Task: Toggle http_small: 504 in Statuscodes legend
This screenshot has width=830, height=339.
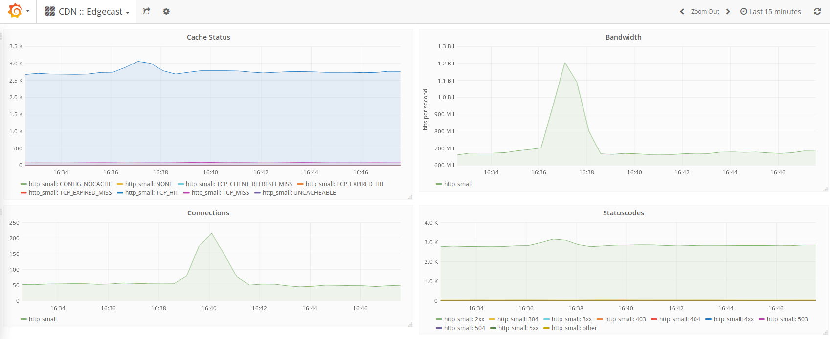Action: click(x=464, y=328)
